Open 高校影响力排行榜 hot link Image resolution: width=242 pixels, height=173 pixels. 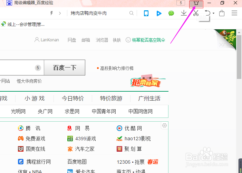click(117, 68)
